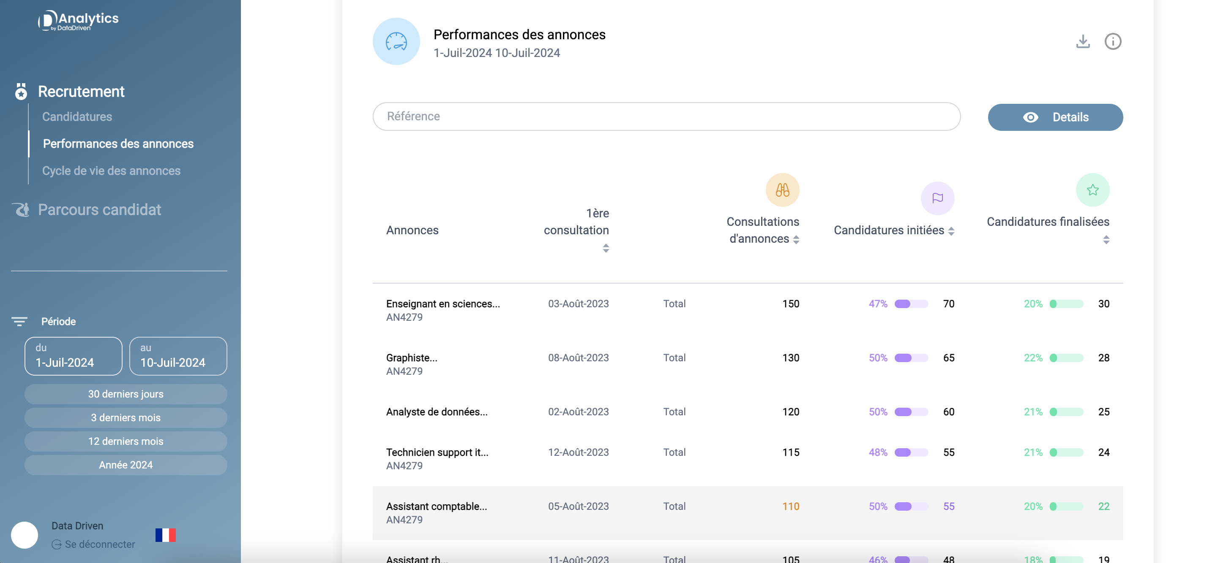The image size is (1207, 563).
Task: Sort by Candidatures initiées column
Action: pyautogui.click(x=951, y=231)
